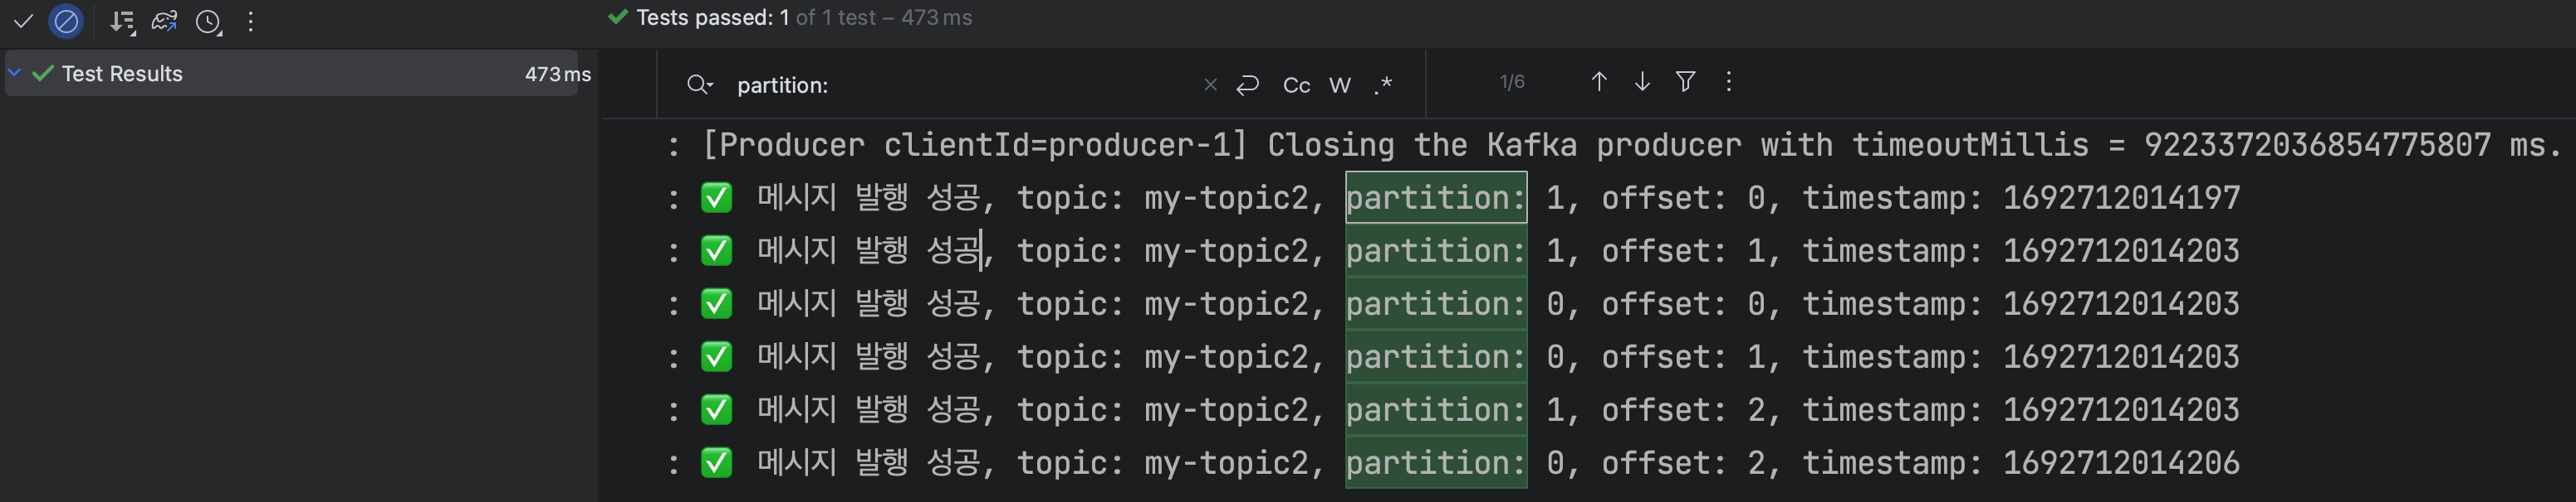This screenshot has width=2576, height=502.
Task: Click the Tests passed: 1 status text
Action: (x=712, y=18)
